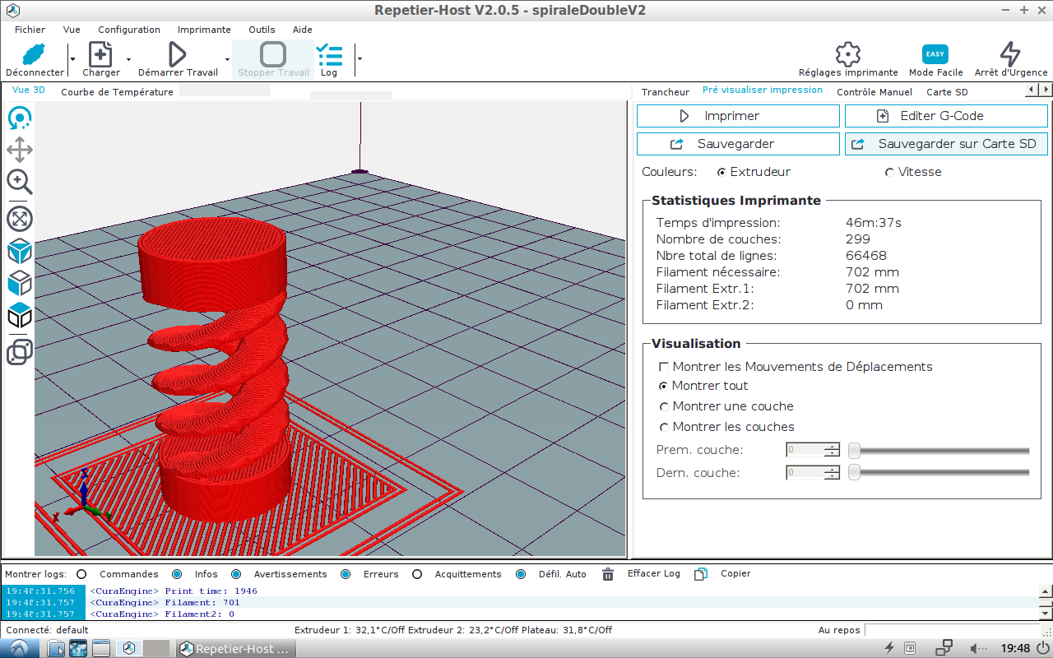This screenshot has height=658, width=1053.
Task: Switch to Contrôle Manuel tab
Action: coord(874,92)
